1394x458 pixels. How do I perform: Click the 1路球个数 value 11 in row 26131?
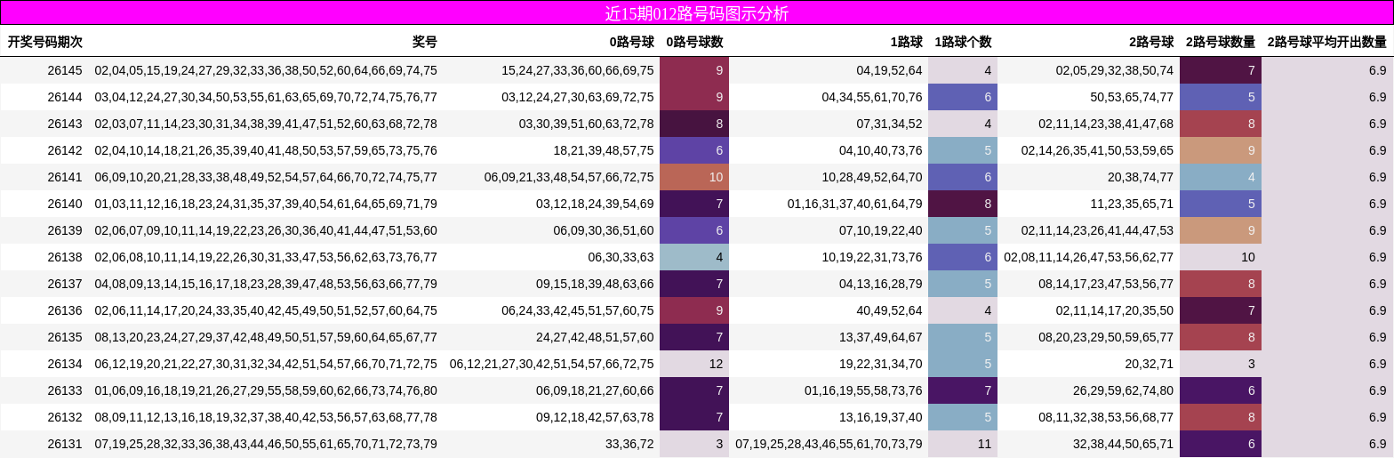coord(963,444)
